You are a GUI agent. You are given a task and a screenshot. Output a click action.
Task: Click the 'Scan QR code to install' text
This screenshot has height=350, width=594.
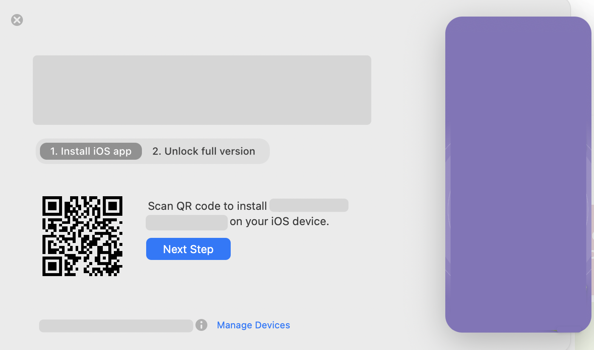coord(207,206)
